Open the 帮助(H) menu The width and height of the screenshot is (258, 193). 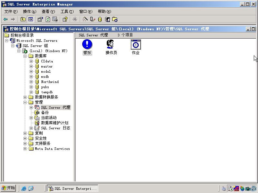(x=104, y=12)
